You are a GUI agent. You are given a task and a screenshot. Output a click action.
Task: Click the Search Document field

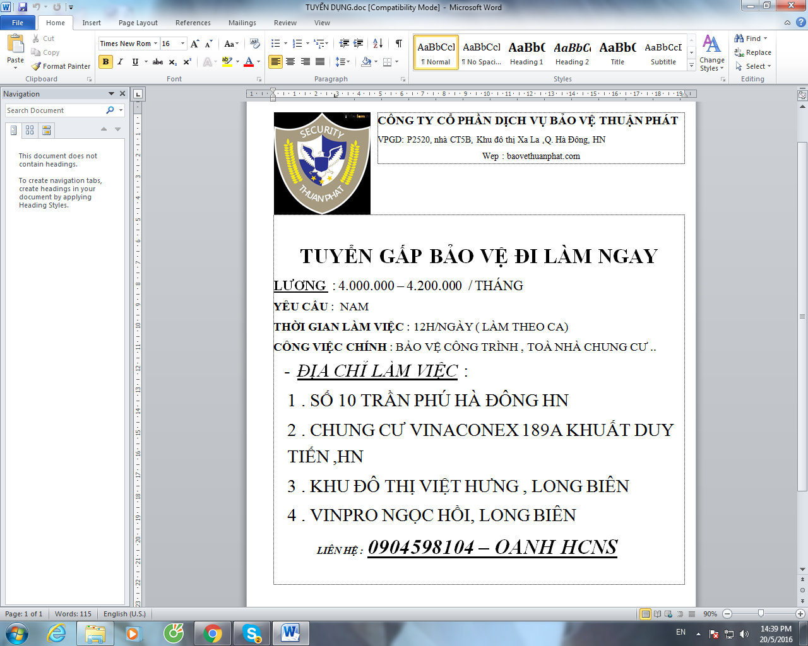(x=55, y=110)
